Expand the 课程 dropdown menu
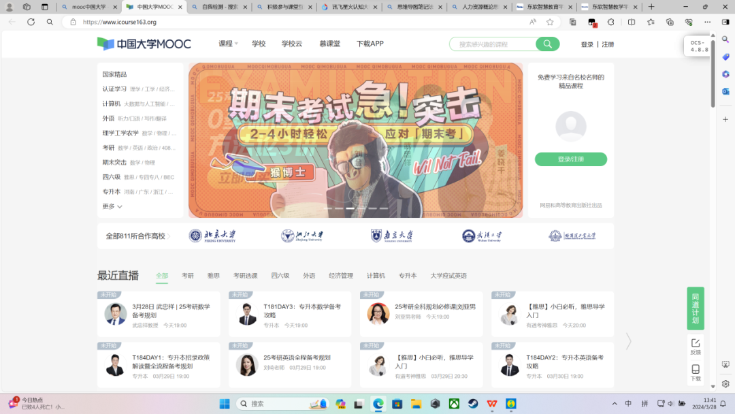This screenshot has width=735, height=414. 226,44
